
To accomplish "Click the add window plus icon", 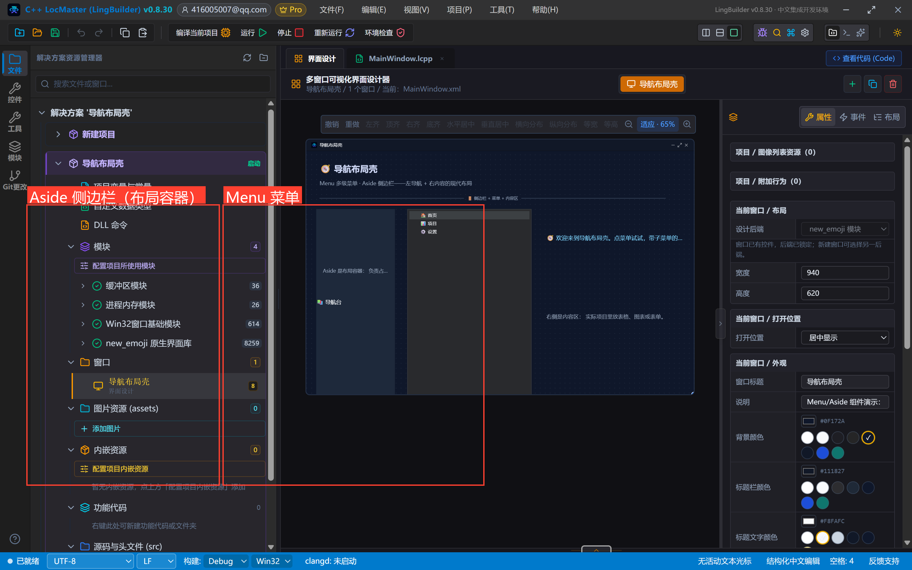I will click(852, 84).
